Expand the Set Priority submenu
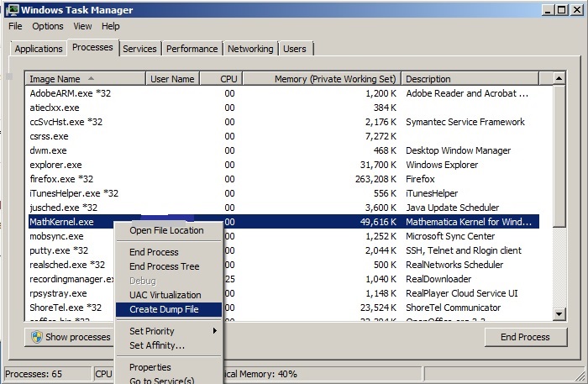 [169, 331]
